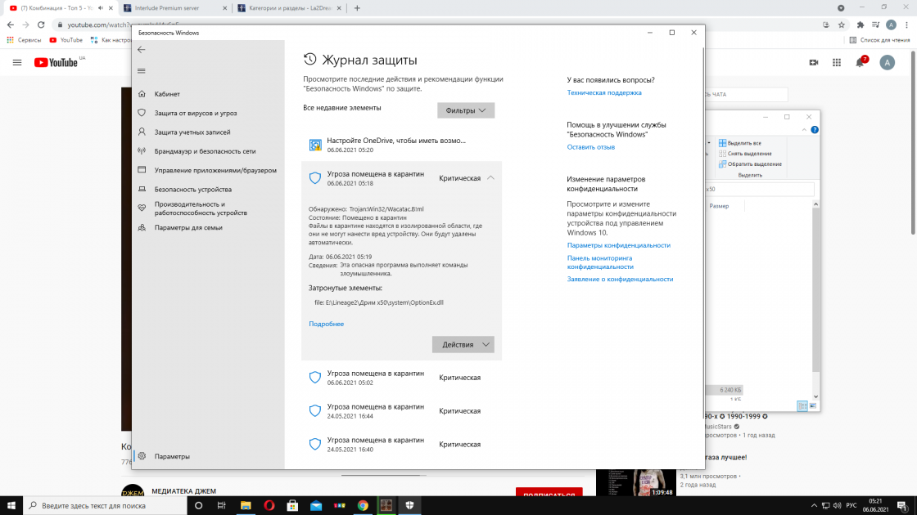Toggle the hamburger navigation menu in Windows Security
The width and height of the screenshot is (917, 515).
coord(141,71)
